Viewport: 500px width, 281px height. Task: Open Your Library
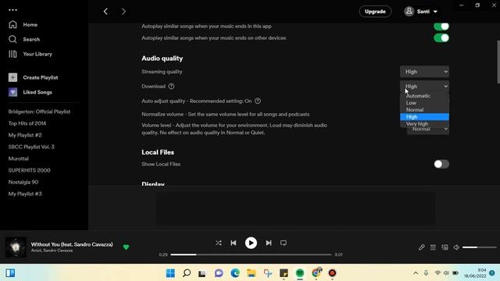30,54
